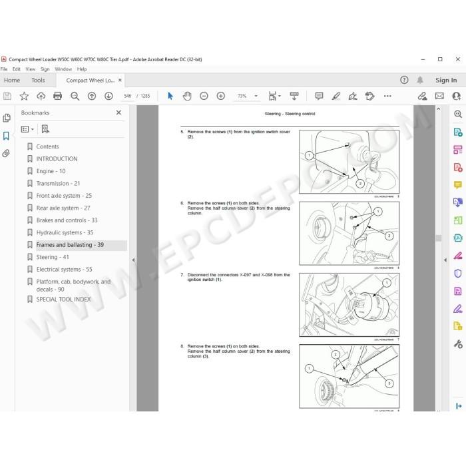Image resolution: width=466 pixels, height=466 pixels.
Task: Open the sign document pen tool
Action: pyautogui.click(x=353, y=96)
